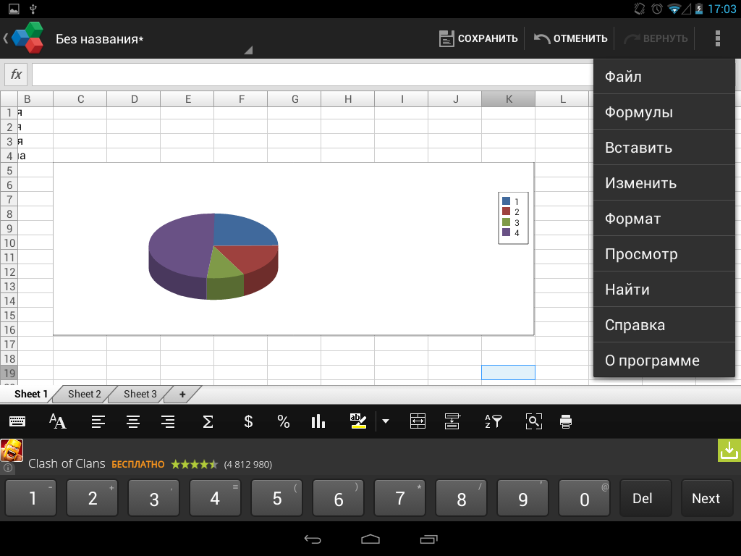Insert a chart using bar chart icon
The image size is (741, 556).
(x=318, y=421)
